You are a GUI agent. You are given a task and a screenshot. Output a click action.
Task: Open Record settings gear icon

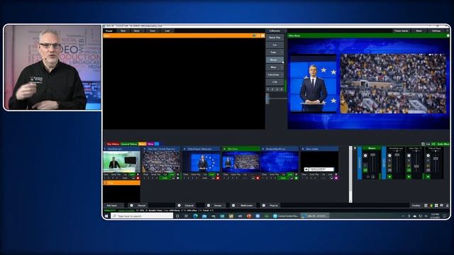[x=131, y=205]
